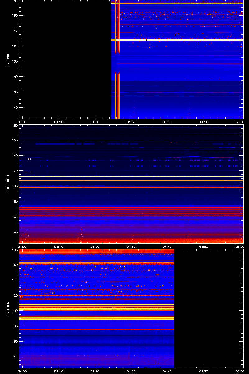Click the 100 frequency tick on Learmonth axis
The width and height of the screenshot is (249, 374).
(15, 186)
